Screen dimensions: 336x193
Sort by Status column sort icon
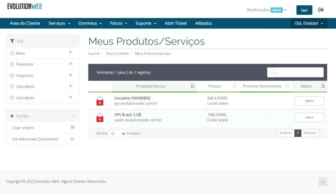[323, 86]
